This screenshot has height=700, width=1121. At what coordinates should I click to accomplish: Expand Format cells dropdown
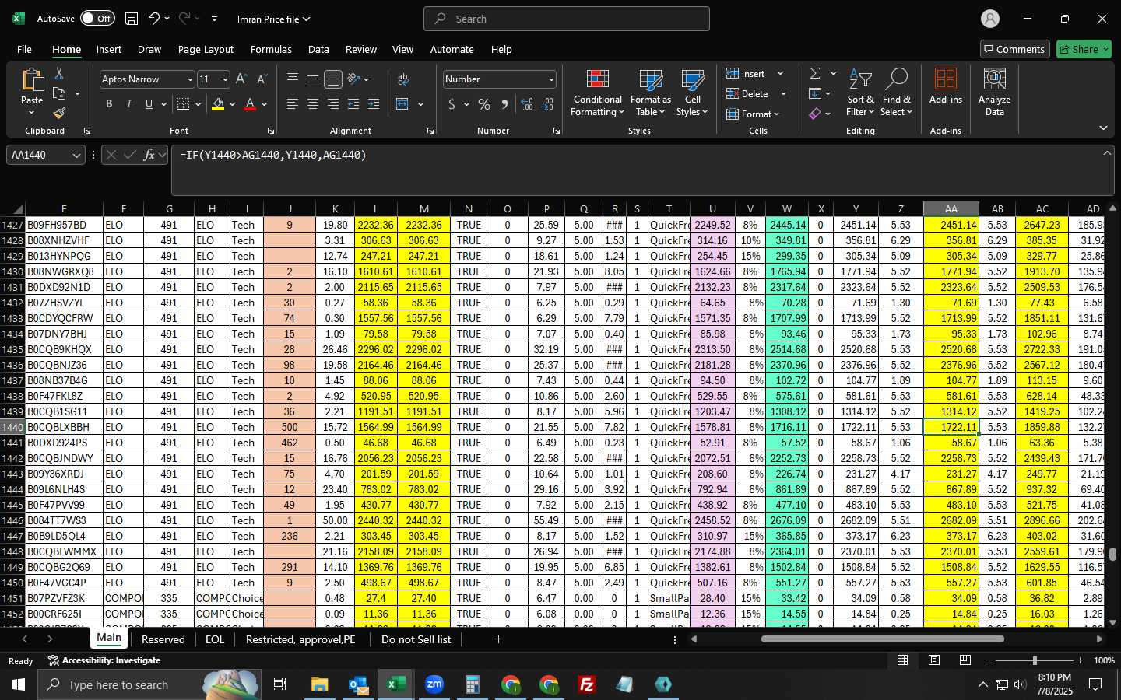753,114
